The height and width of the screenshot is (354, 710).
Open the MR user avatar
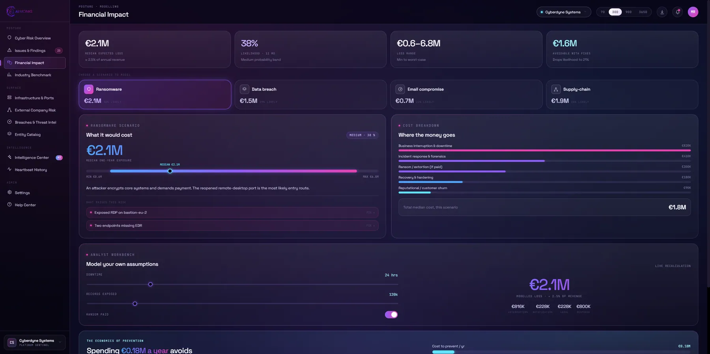tap(693, 12)
